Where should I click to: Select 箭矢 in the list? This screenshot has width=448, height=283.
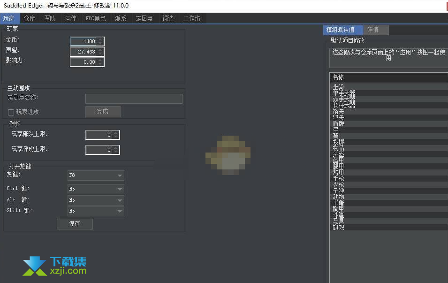coord(389,112)
